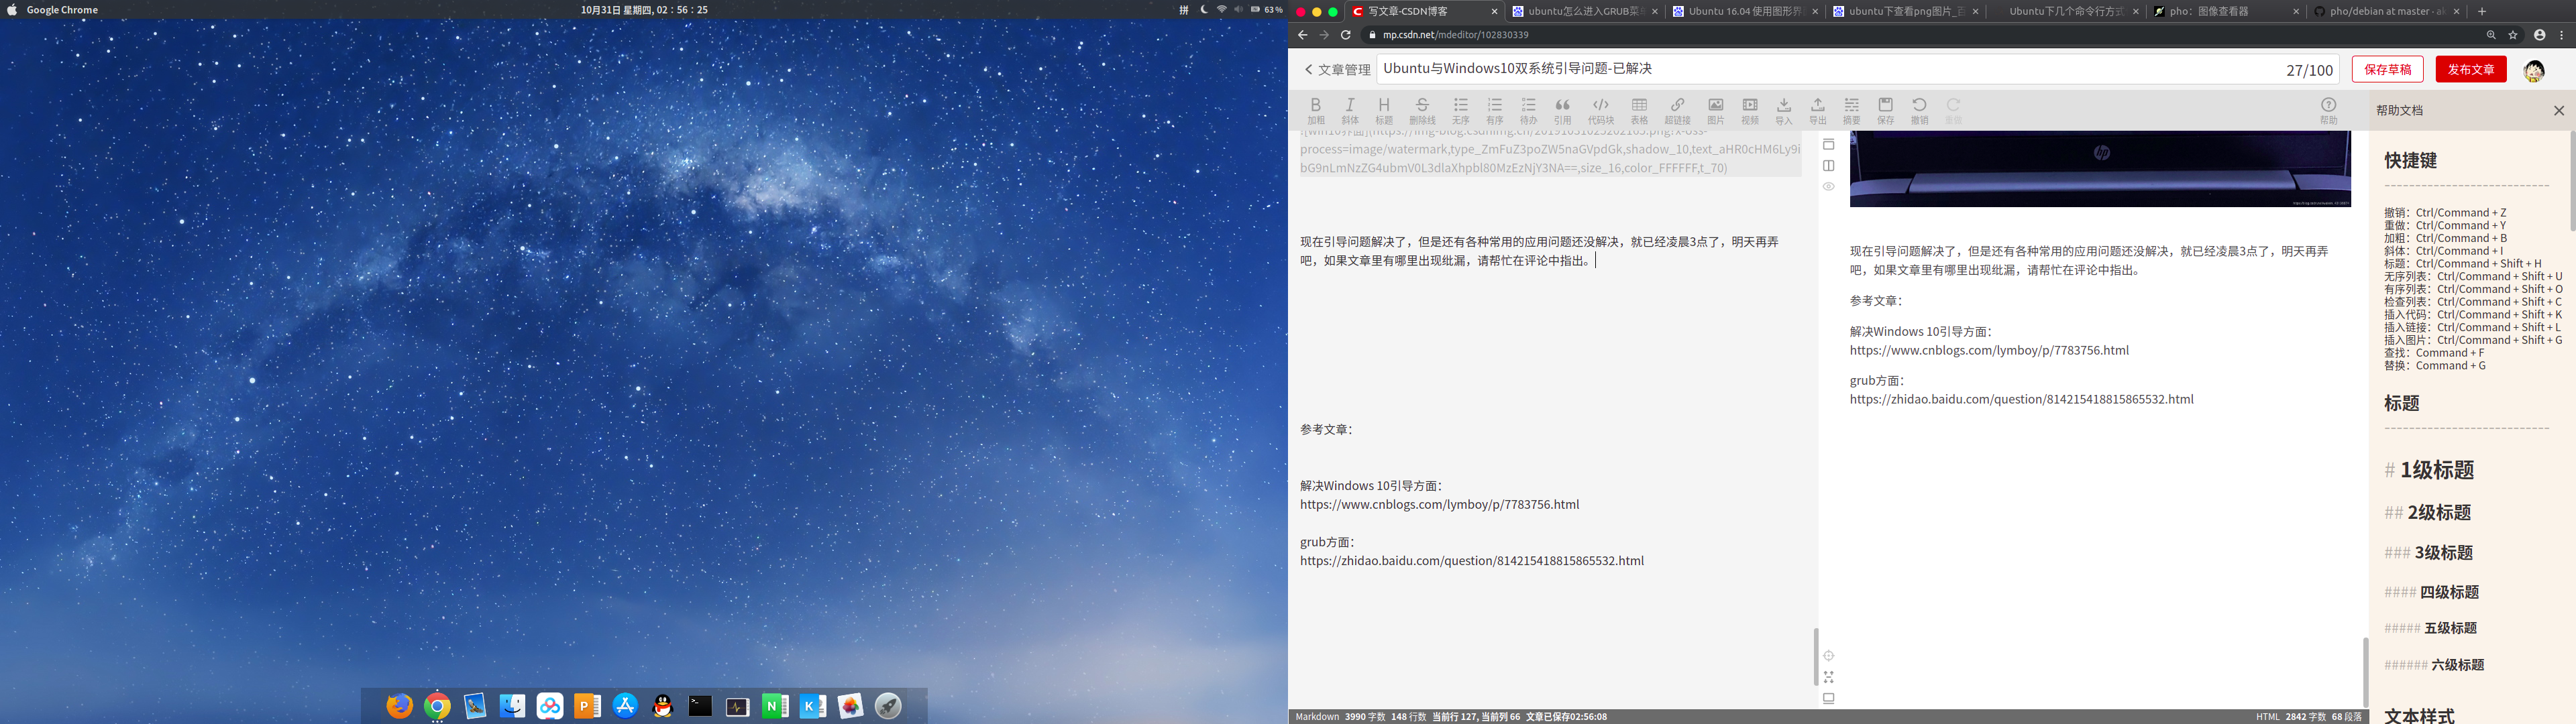
Task: Insert unordered list (无序)
Action: point(1461,110)
